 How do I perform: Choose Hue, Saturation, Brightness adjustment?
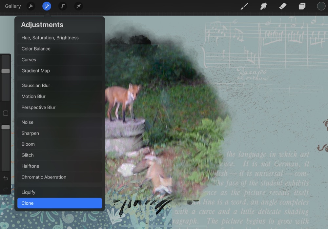[x=60, y=38]
